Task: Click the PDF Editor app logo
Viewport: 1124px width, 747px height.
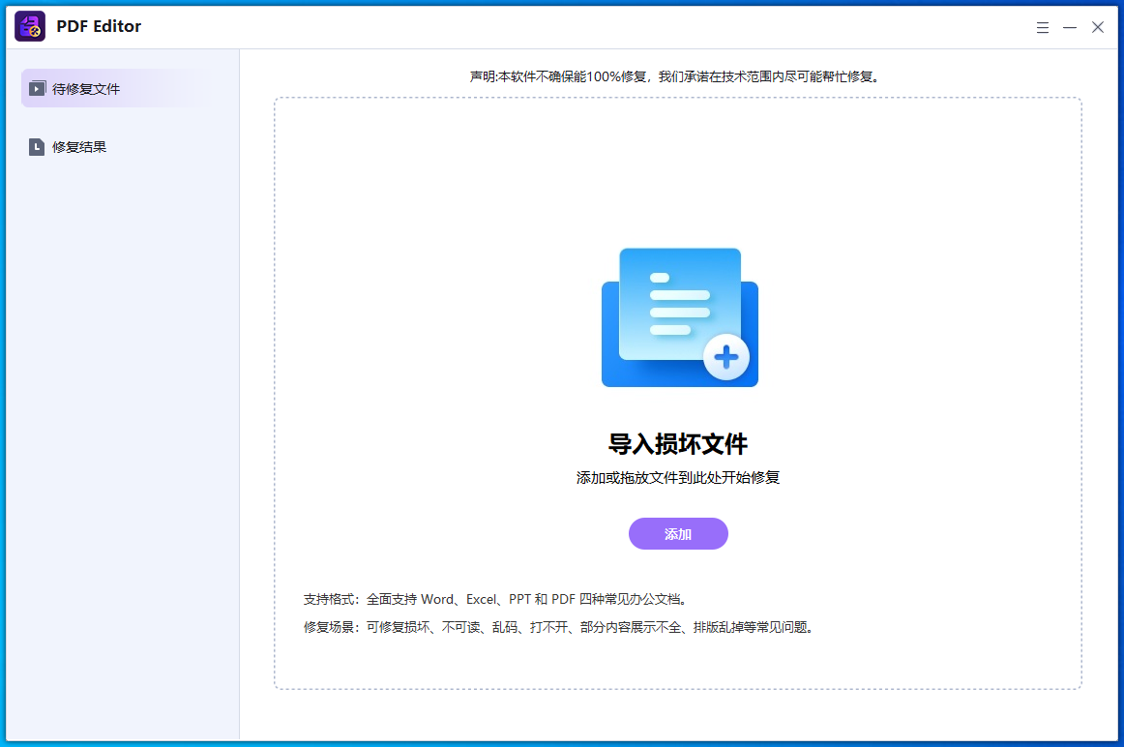Action: pyautogui.click(x=30, y=26)
